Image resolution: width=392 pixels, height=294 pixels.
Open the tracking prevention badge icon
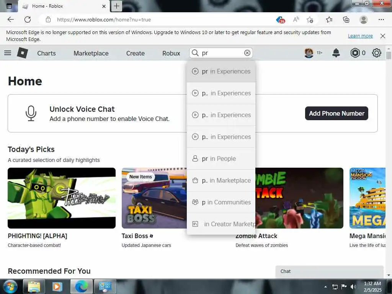coord(281,20)
